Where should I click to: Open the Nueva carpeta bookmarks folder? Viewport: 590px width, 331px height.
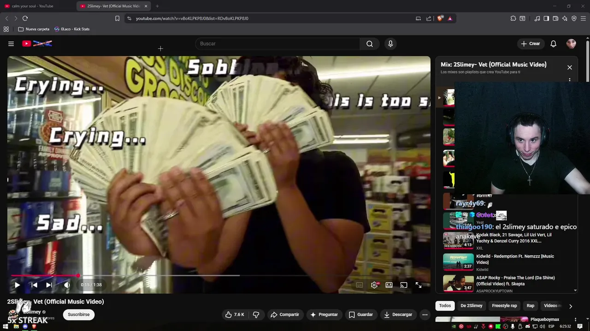pyautogui.click(x=34, y=29)
